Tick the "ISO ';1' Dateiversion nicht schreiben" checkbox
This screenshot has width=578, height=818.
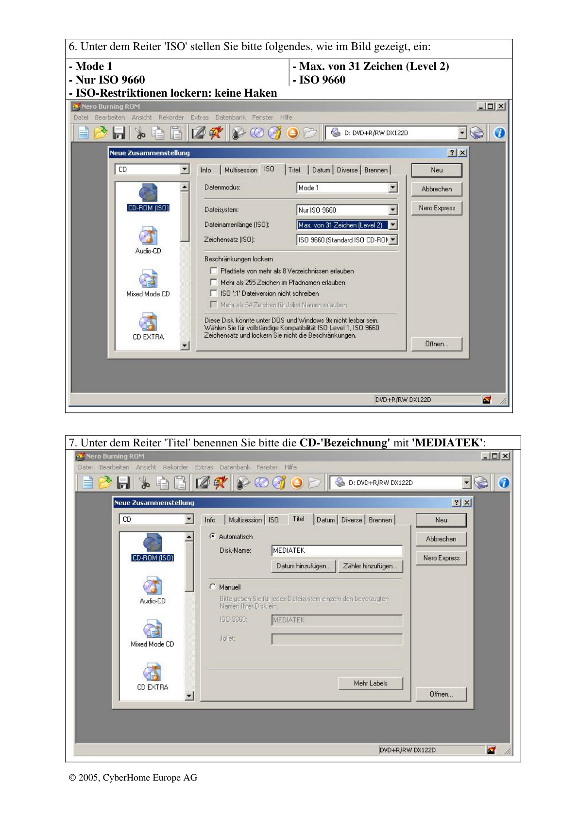(x=214, y=293)
